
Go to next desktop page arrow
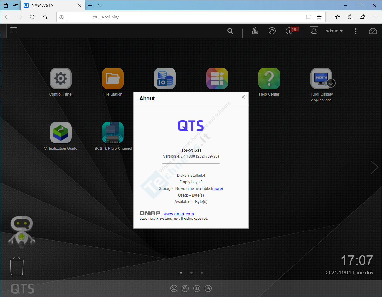(x=374, y=167)
